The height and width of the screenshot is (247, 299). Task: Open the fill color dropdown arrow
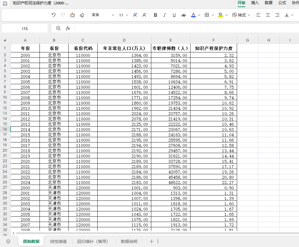[x=226, y=15]
